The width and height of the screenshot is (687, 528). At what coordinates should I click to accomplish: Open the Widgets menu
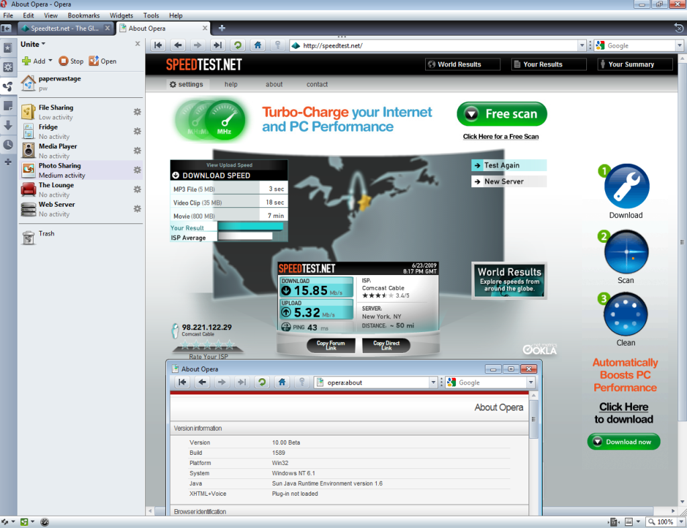pos(122,15)
